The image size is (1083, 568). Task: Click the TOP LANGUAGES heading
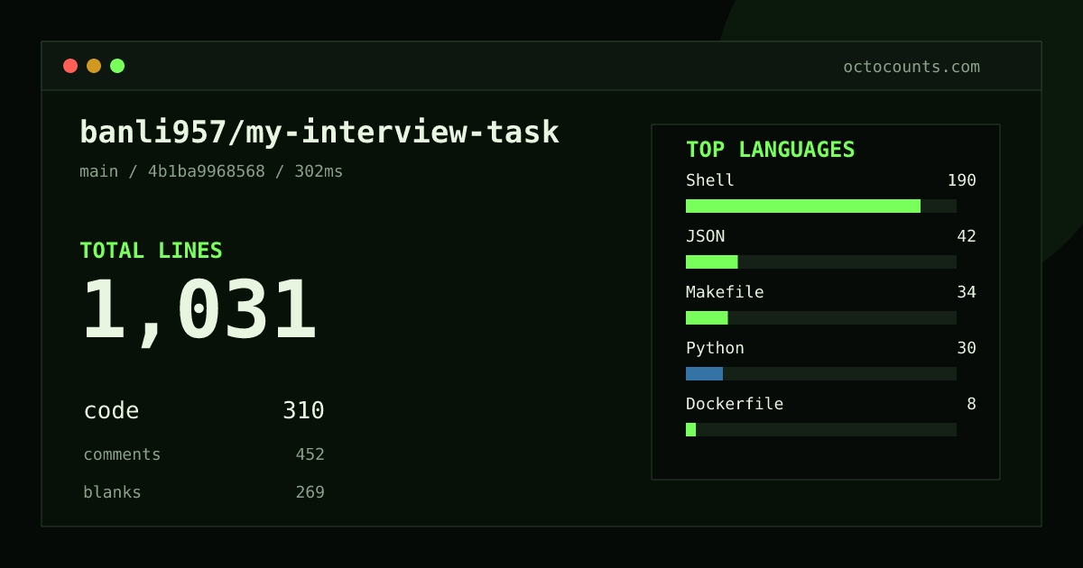point(770,150)
